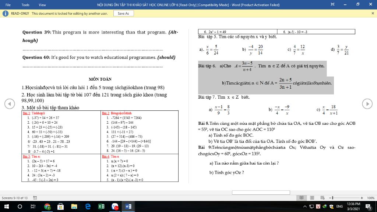The width and height of the screenshot is (377, 212).
Task: Click the horizontal scrollbar thumb
Action: click(261, 192)
